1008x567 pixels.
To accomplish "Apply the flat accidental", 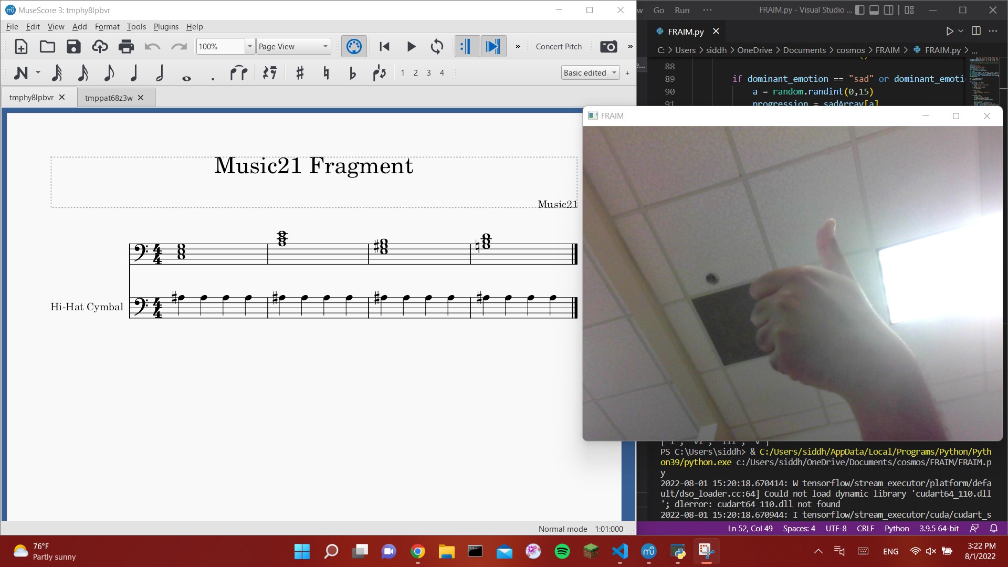I will pyautogui.click(x=352, y=73).
